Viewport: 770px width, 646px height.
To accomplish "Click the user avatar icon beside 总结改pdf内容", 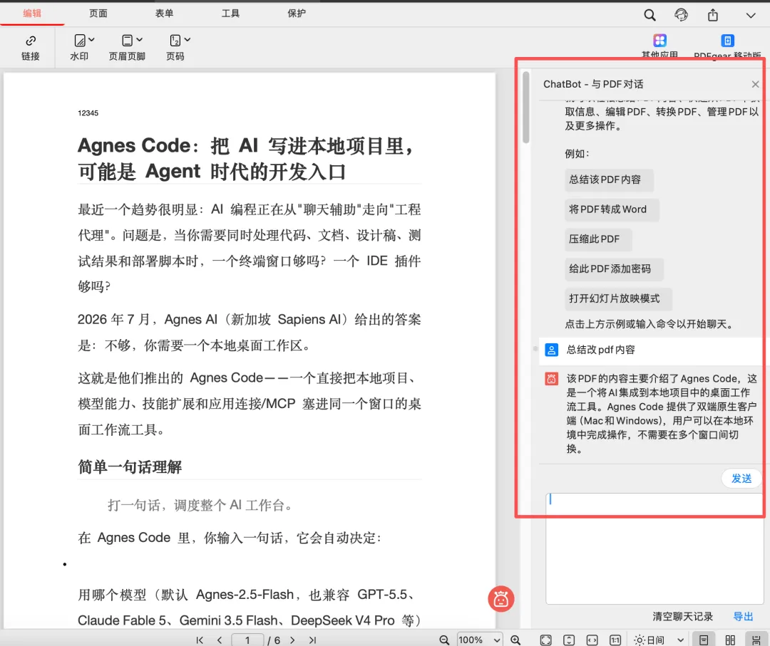I will coord(551,350).
